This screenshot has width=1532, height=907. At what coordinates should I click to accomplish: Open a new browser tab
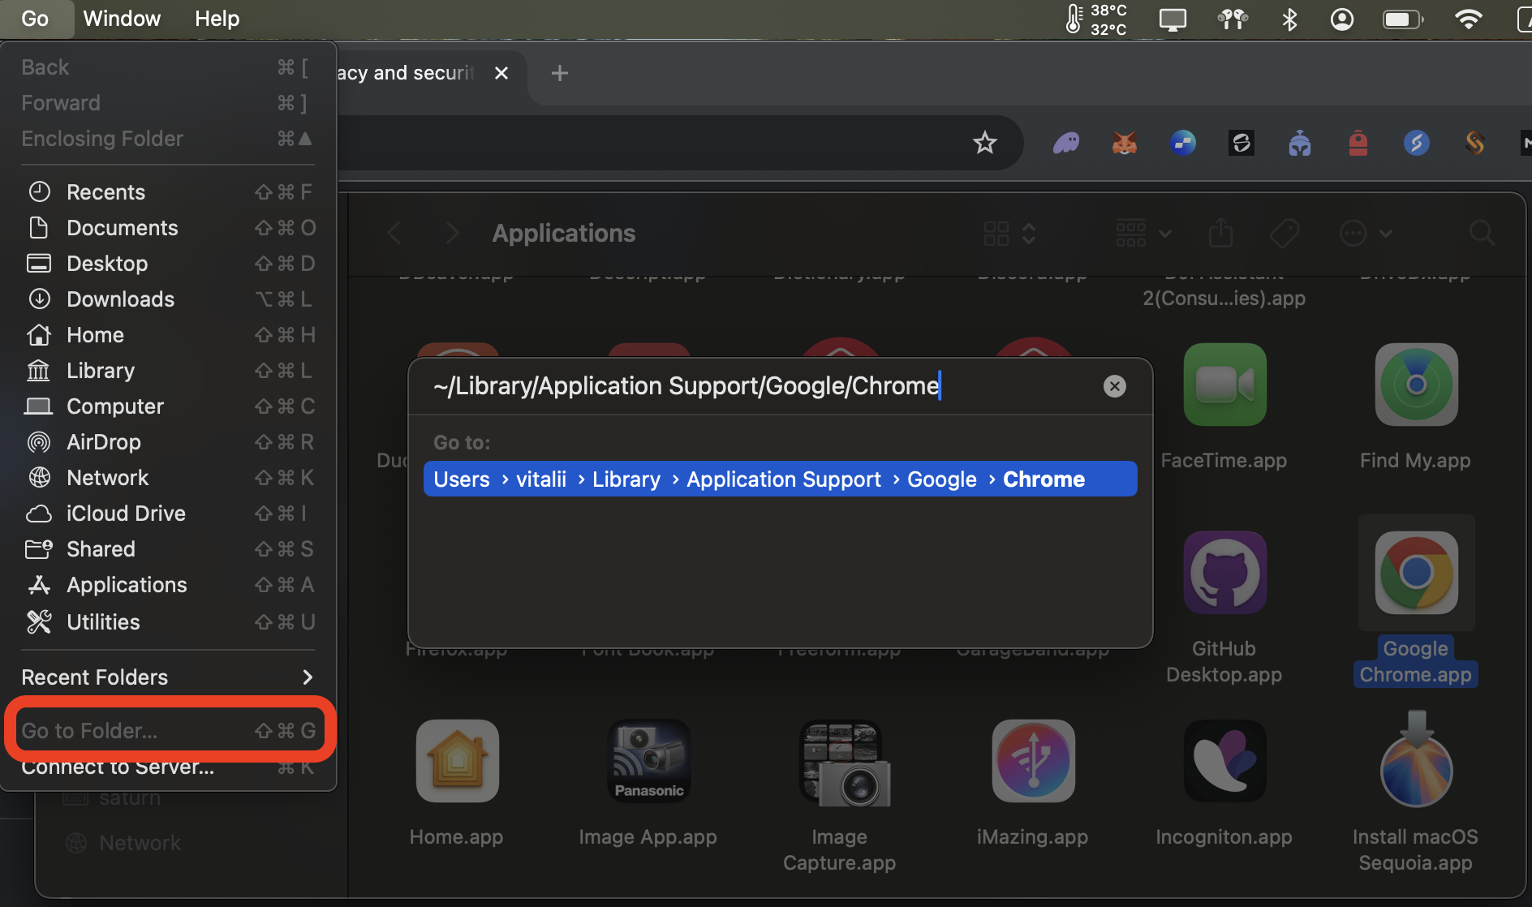pos(559,73)
